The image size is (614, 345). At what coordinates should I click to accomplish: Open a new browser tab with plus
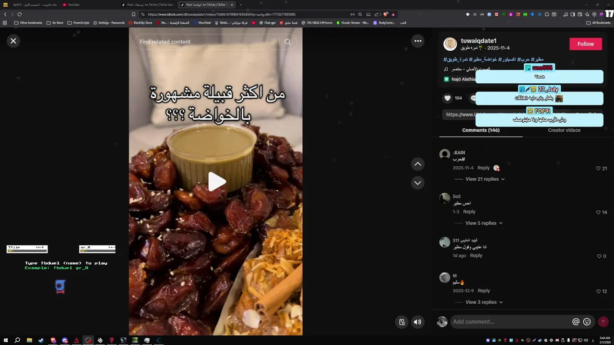(241, 5)
